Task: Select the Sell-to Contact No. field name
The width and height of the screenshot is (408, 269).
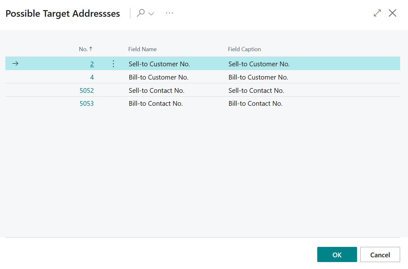Action: click(157, 91)
